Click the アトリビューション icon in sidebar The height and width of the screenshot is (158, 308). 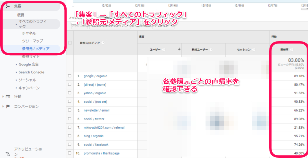[x=8, y=154]
